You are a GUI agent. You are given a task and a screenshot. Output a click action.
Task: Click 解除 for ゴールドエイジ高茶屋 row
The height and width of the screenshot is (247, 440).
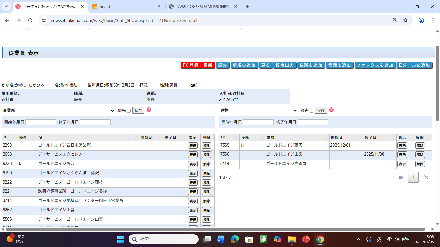(x=420, y=164)
